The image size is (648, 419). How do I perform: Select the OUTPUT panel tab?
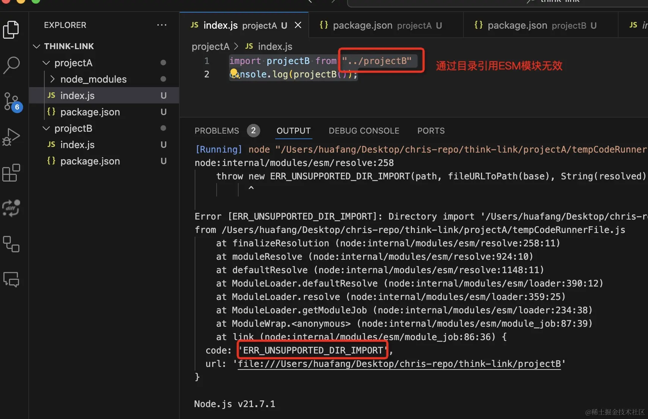pyautogui.click(x=293, y=131)
